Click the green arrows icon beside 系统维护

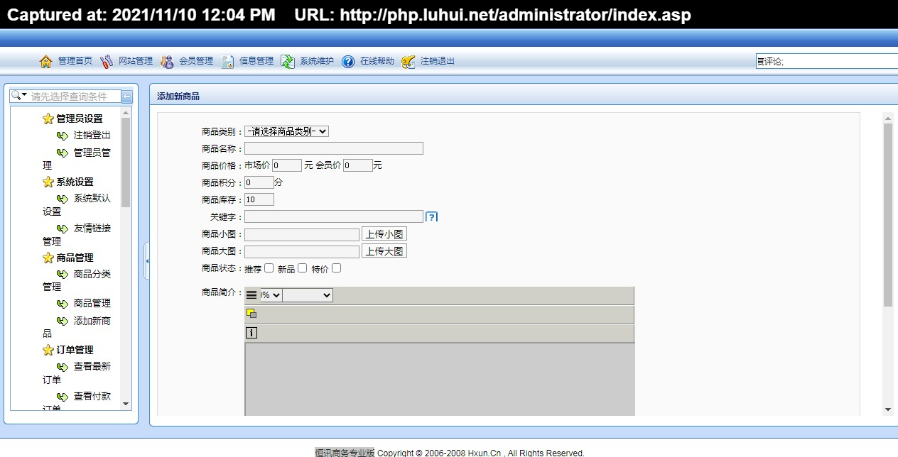tap(288, 62)
